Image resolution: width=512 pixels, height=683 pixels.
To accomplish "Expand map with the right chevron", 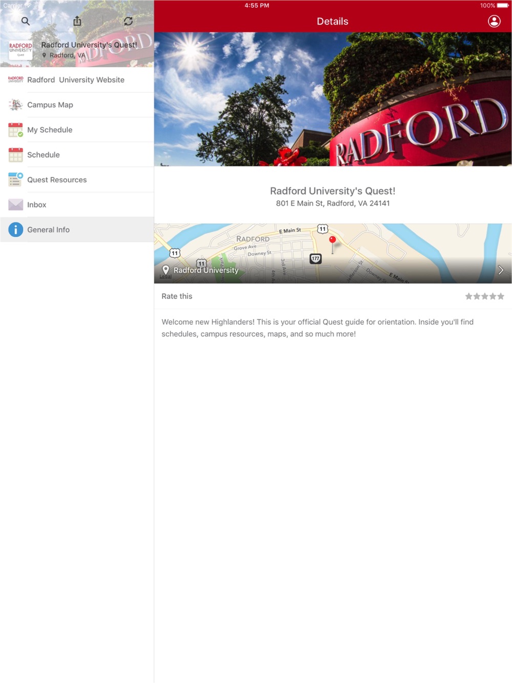I will pyautogui.click(x=501, y=270).
